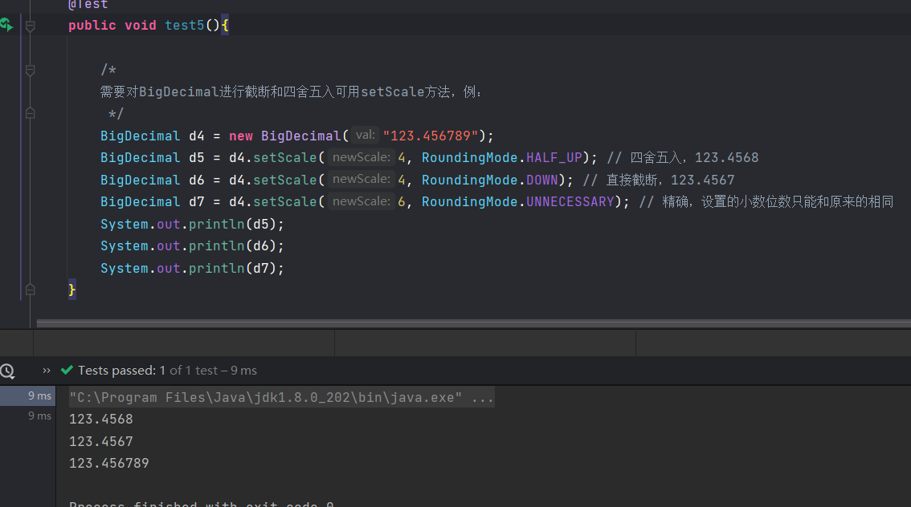Click HALF_UP rounding mode constant
Screen dimensions: 911x507
[554, 158]
